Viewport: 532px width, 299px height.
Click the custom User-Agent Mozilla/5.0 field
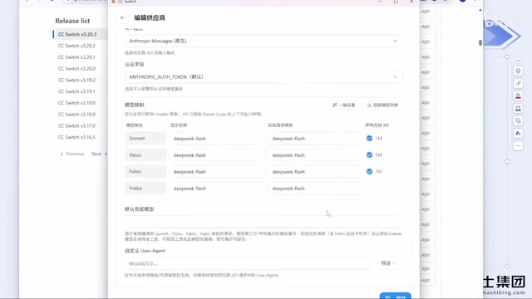coord(249,263)
